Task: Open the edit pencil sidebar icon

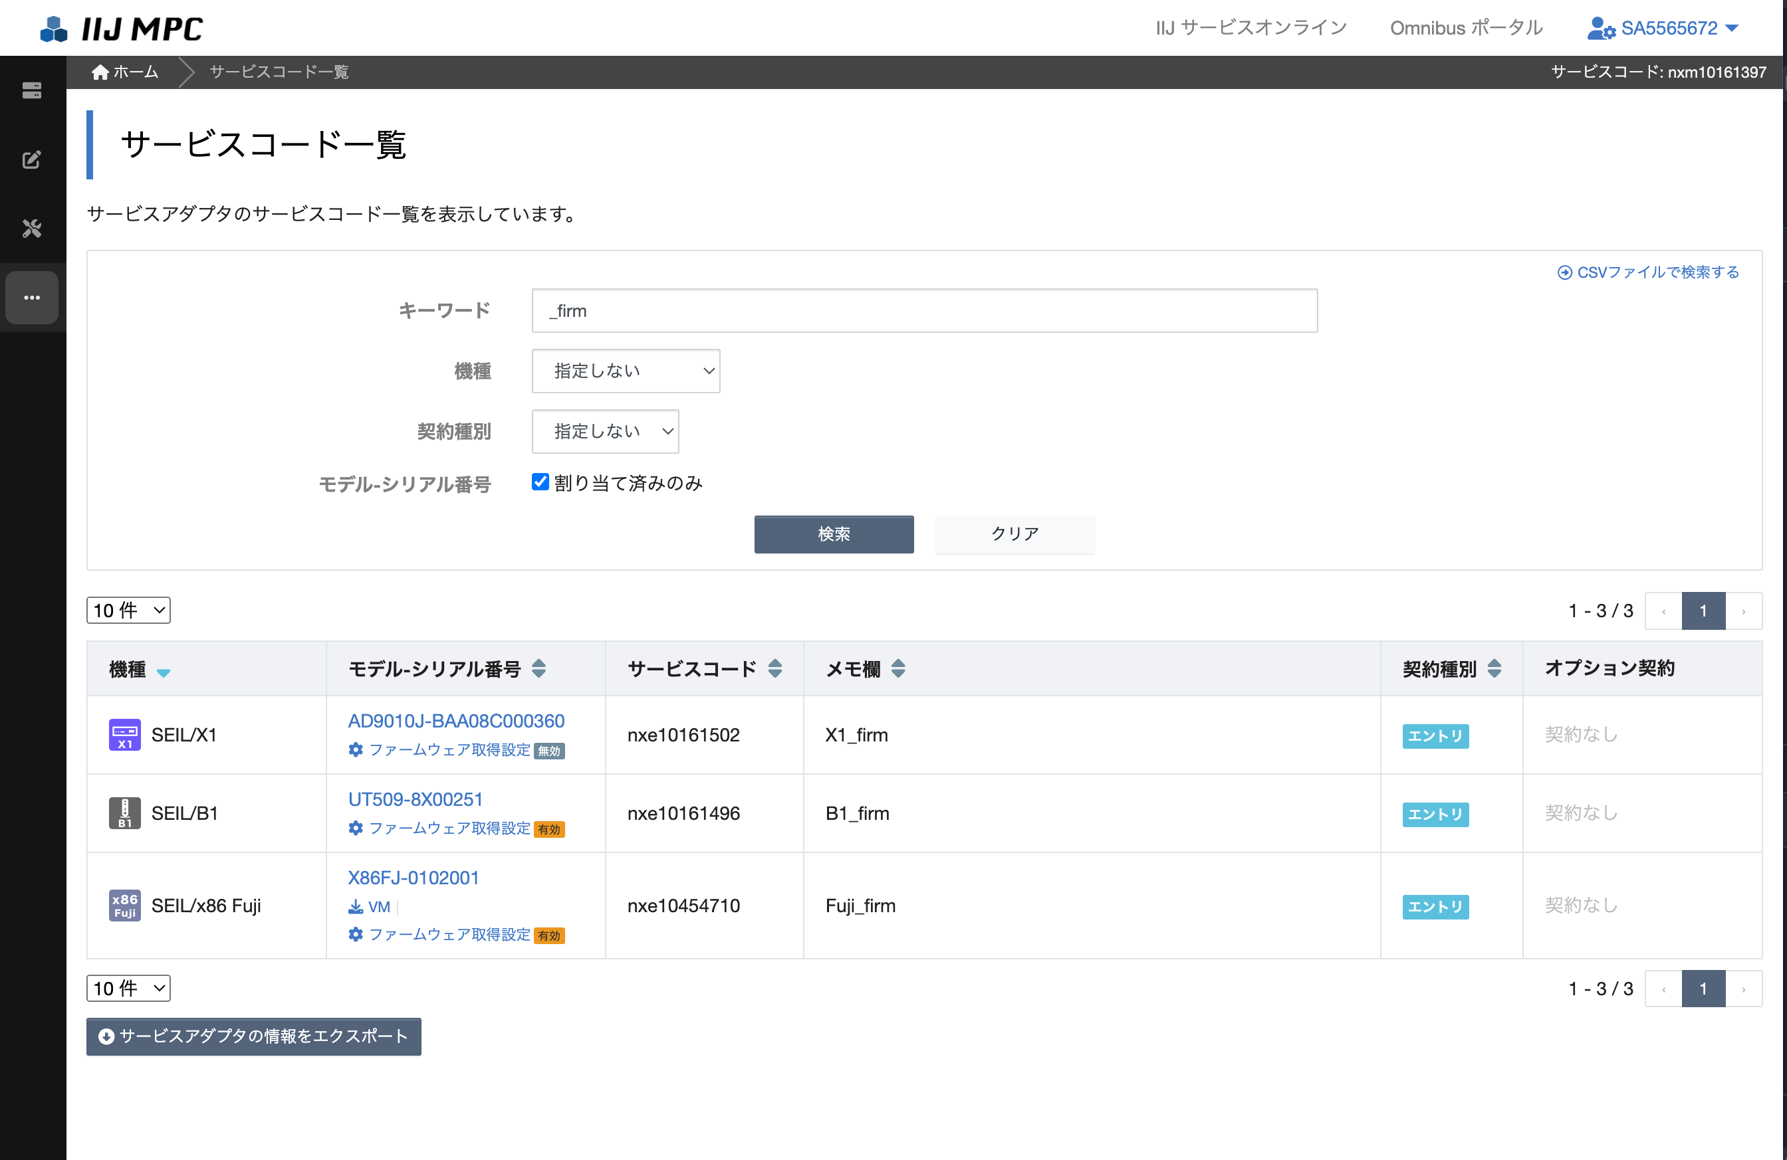Action: [31, 160]
